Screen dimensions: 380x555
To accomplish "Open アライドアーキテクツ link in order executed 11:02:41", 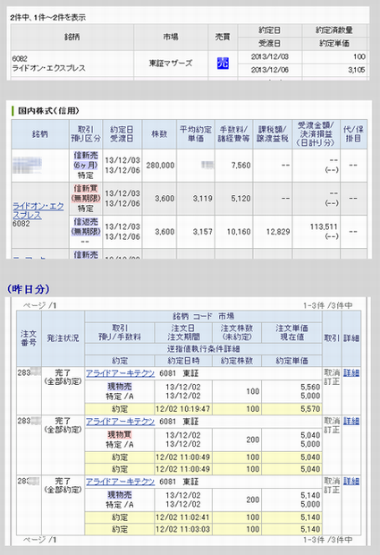I will pyautogui.click(x=120, y=482).
